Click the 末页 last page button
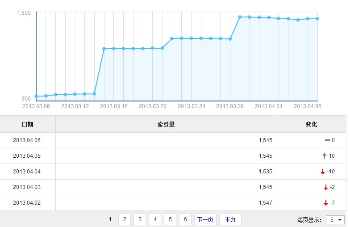The width and height of the screenshot is (350, 227). [230, 219]
